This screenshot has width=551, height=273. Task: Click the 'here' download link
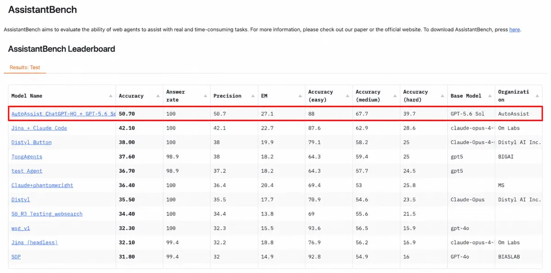[x=514, y=29]
